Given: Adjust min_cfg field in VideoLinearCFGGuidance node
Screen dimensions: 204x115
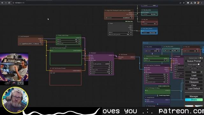Looking at the screenshot, I should 157,60.
